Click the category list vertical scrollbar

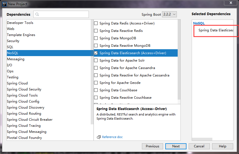tap(92, 72)
